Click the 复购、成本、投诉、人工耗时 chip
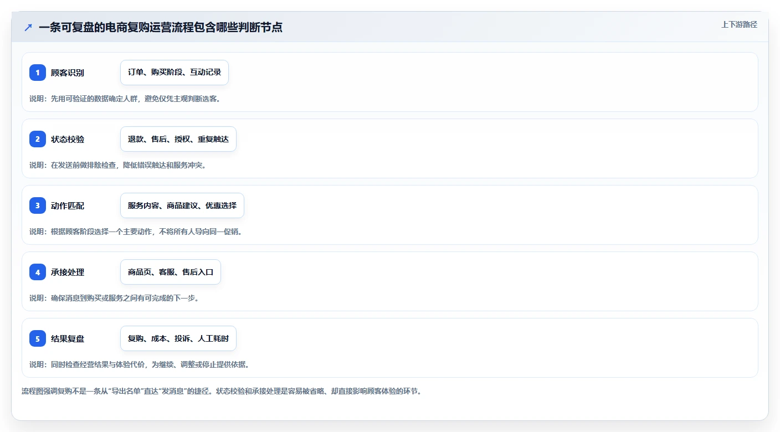The image size is (780, 432). point(178,338)
